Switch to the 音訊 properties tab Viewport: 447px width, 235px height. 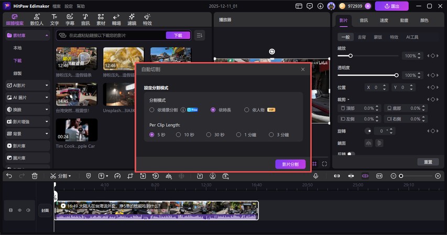[x=364, y=20]
